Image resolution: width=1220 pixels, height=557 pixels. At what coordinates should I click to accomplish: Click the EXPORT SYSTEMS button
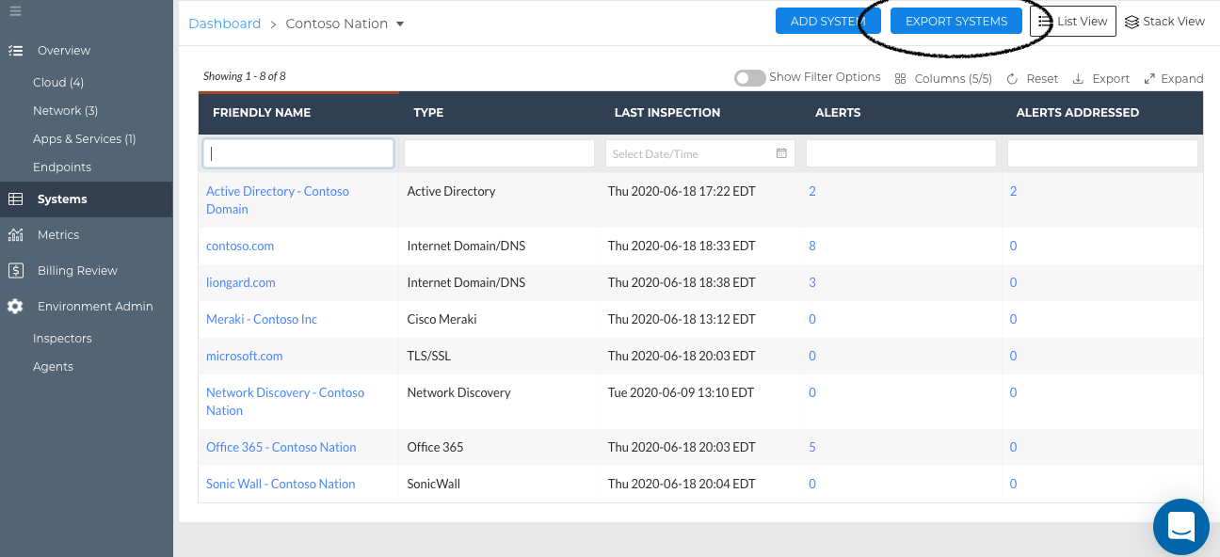pyautogui.click(x=956, y=21)
